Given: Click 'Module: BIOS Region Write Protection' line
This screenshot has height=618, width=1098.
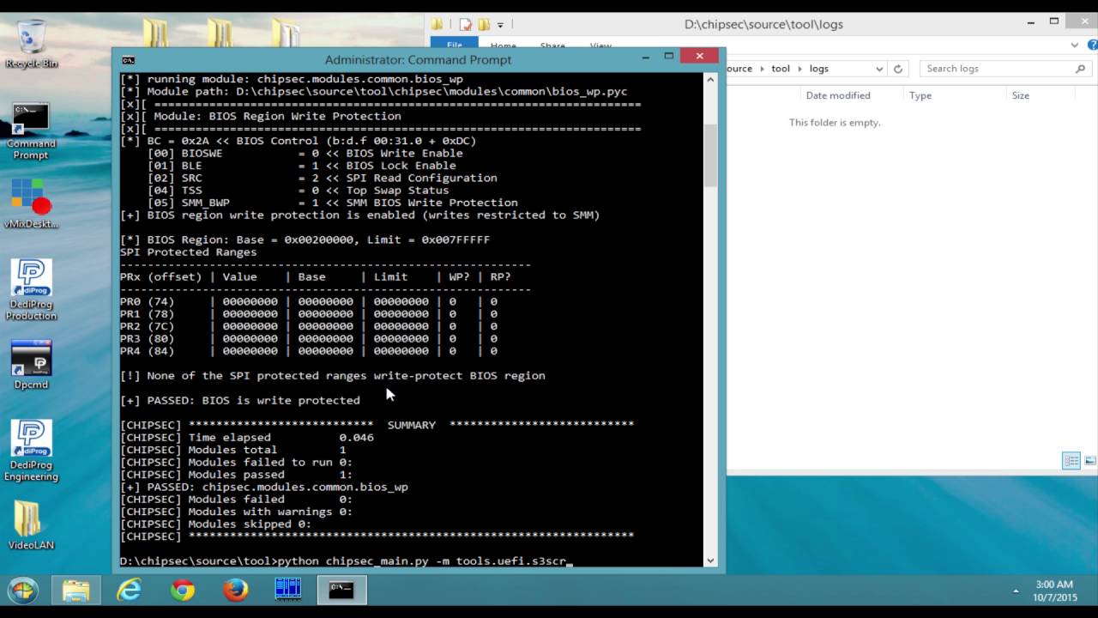Looking at the screenshot, I should 261,116.
